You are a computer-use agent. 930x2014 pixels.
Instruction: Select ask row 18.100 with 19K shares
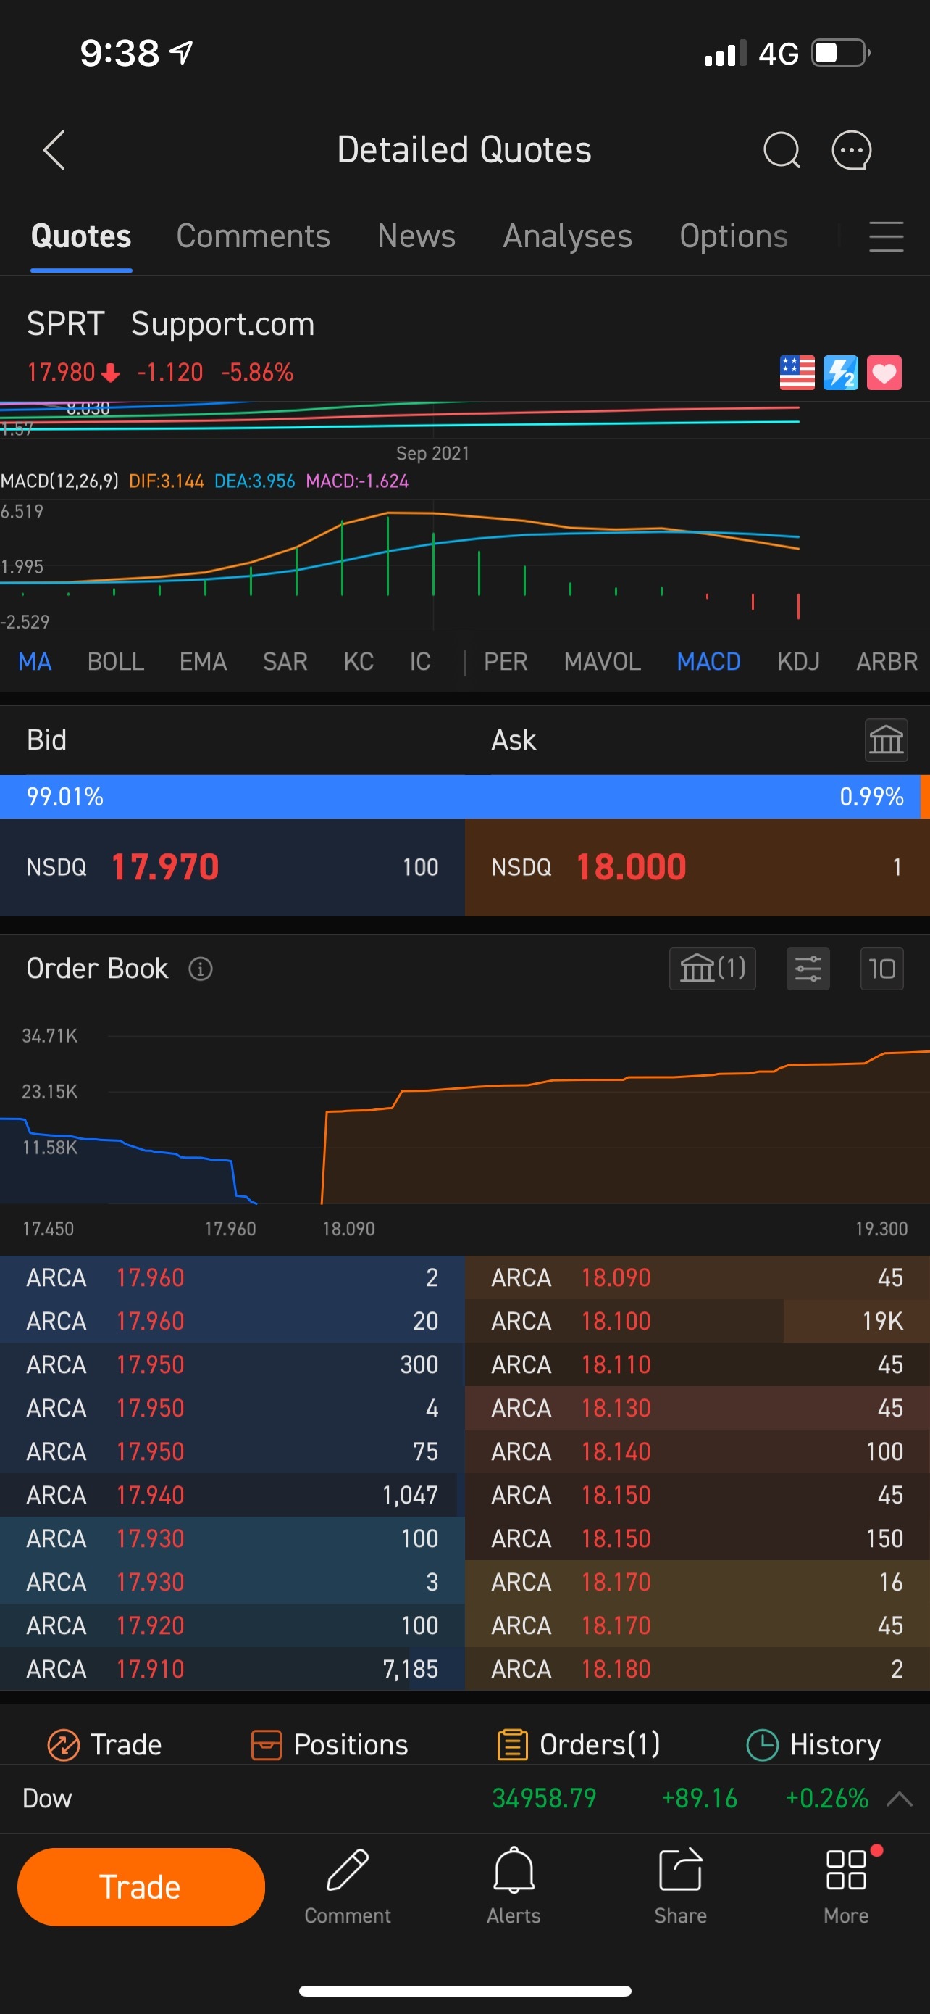click(x=697, y=1322)
